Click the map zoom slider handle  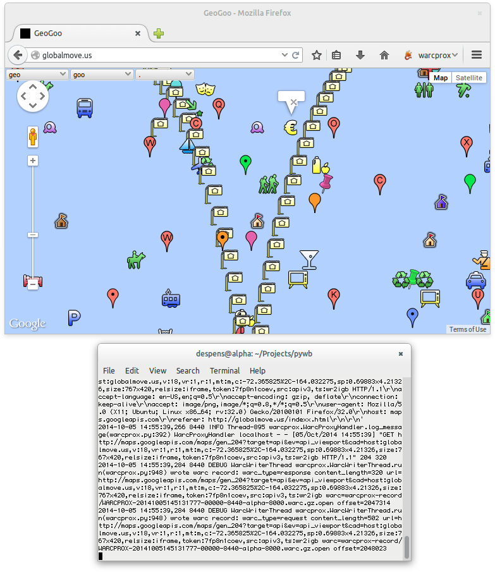33,235
